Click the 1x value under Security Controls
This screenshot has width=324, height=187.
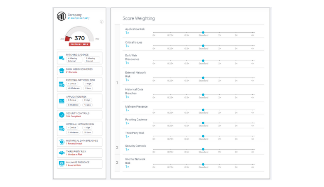[127, 150]
